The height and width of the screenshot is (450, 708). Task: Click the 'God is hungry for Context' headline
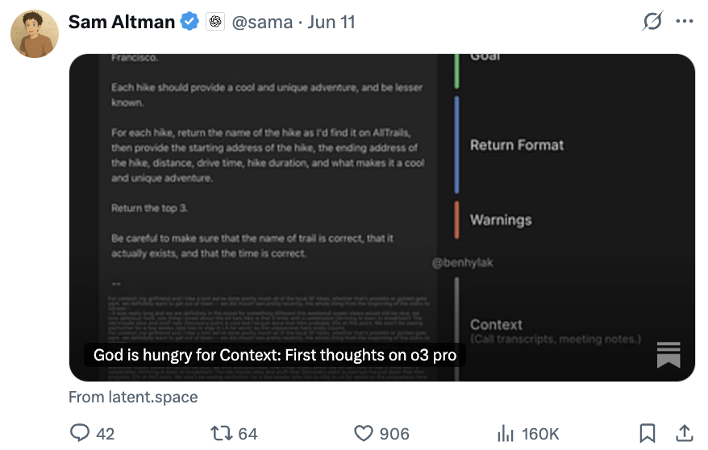(275, 355)
